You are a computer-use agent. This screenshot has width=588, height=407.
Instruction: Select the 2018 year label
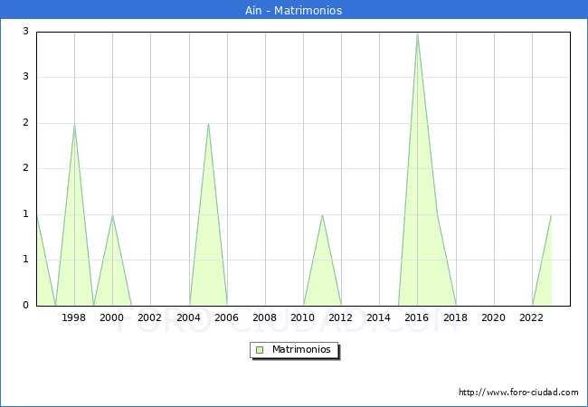click(x=455, y=317)
